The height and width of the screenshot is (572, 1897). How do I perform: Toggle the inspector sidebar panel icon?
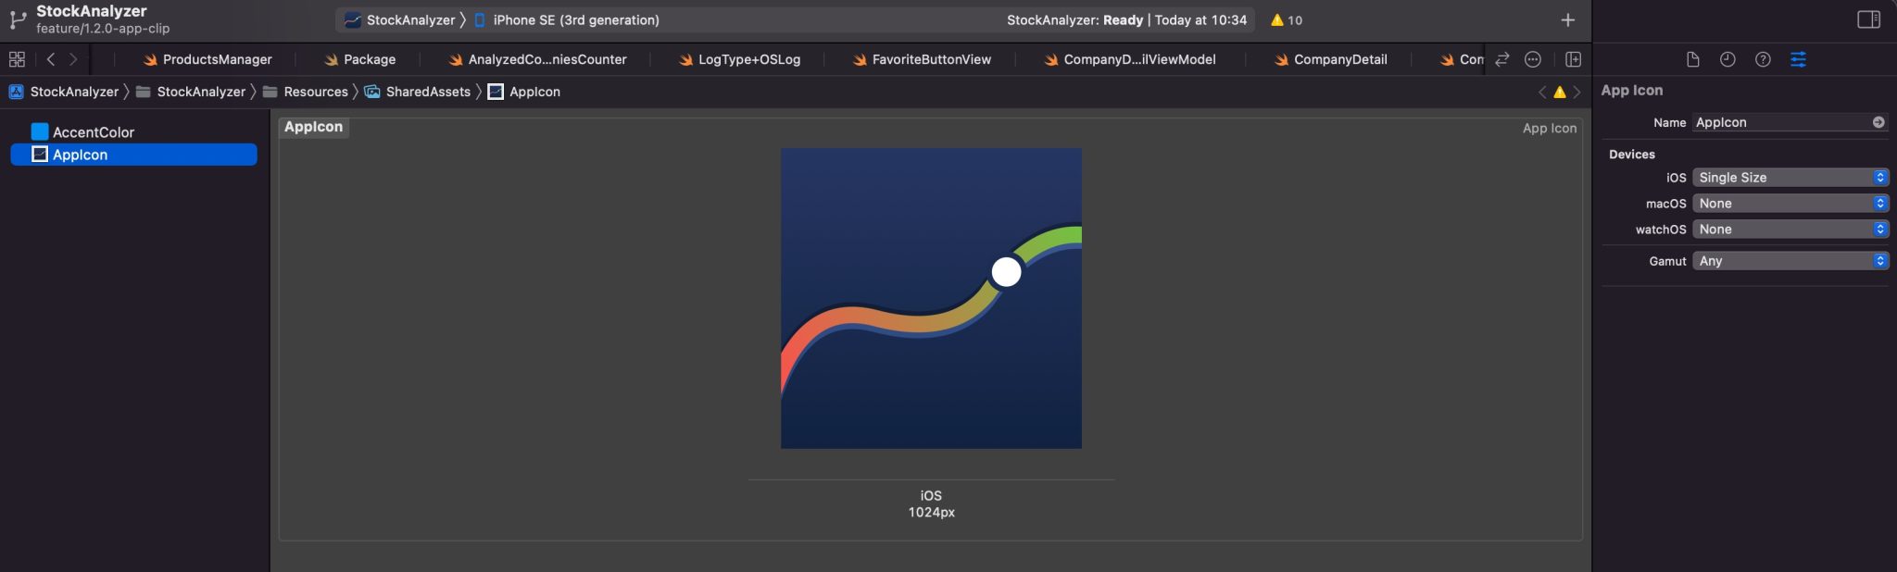click(x=1868, y=19)
